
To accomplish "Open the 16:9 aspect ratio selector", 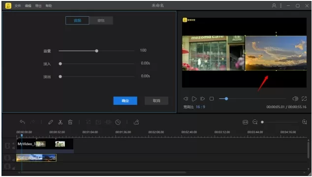I will (200, 107).
